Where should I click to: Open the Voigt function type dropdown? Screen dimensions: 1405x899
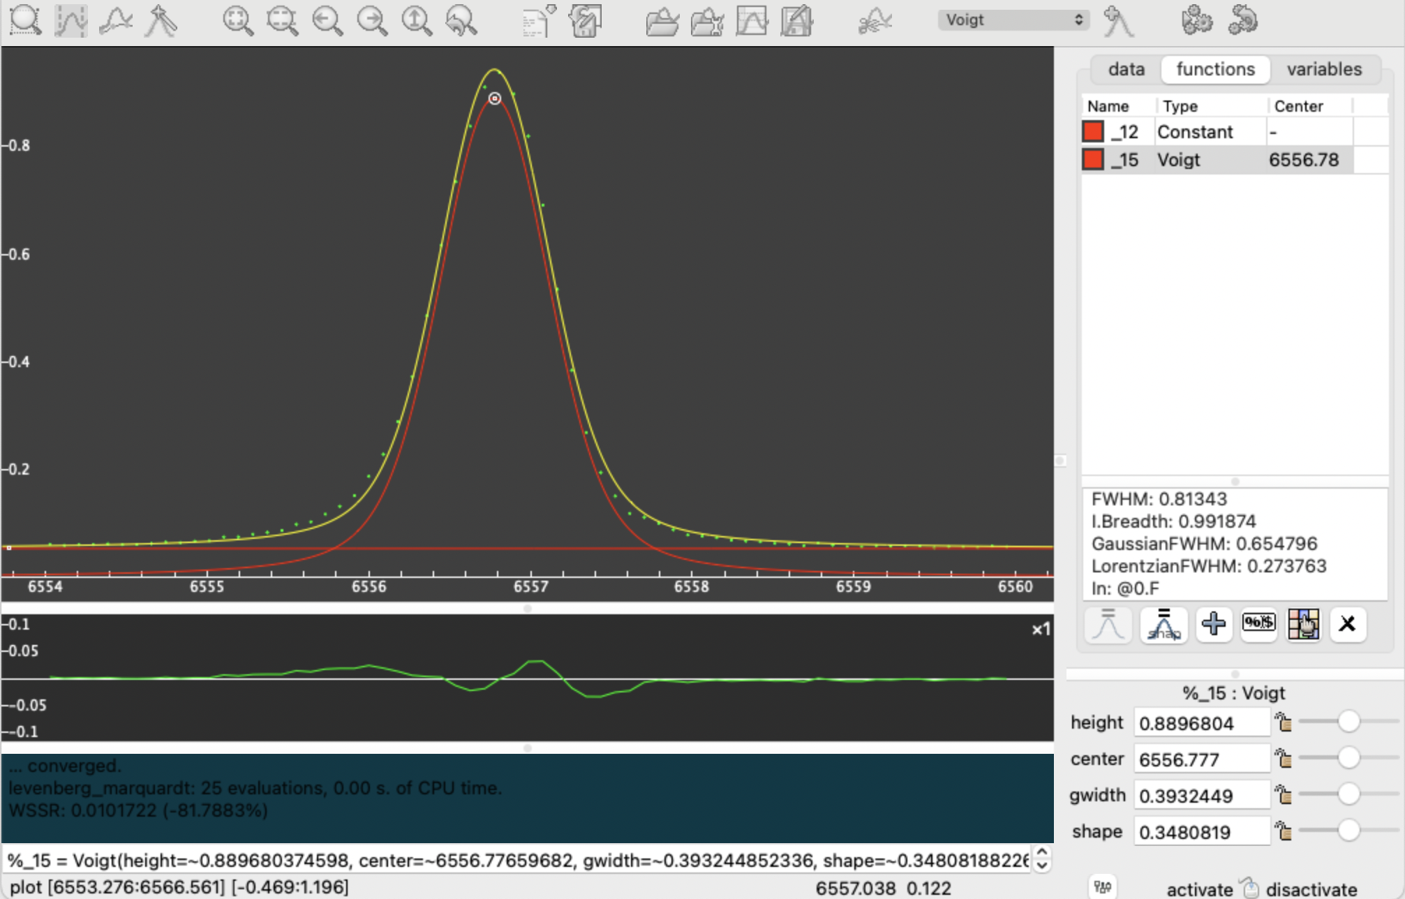click(x=1013, y=20)
